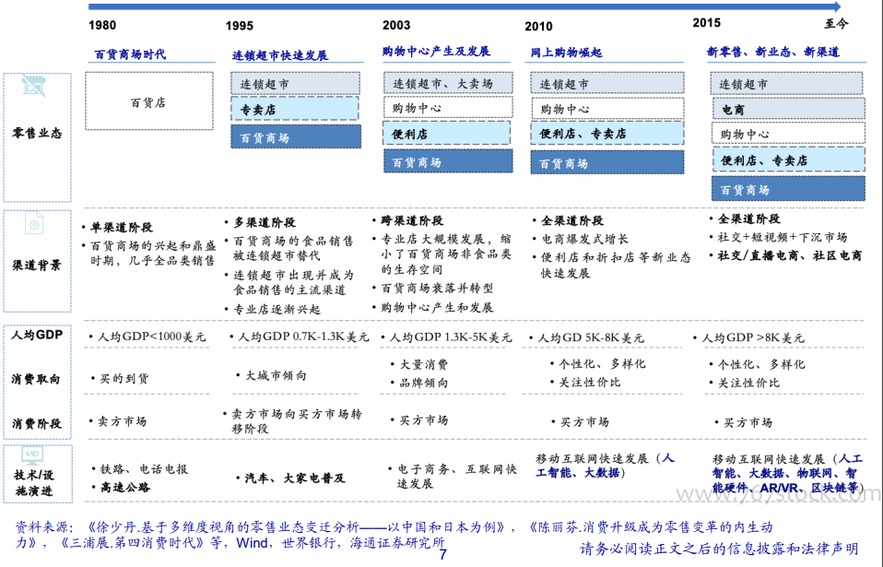Click the 连锁超市、大卖场 box

pyautogui.click(x=448, y=83)
